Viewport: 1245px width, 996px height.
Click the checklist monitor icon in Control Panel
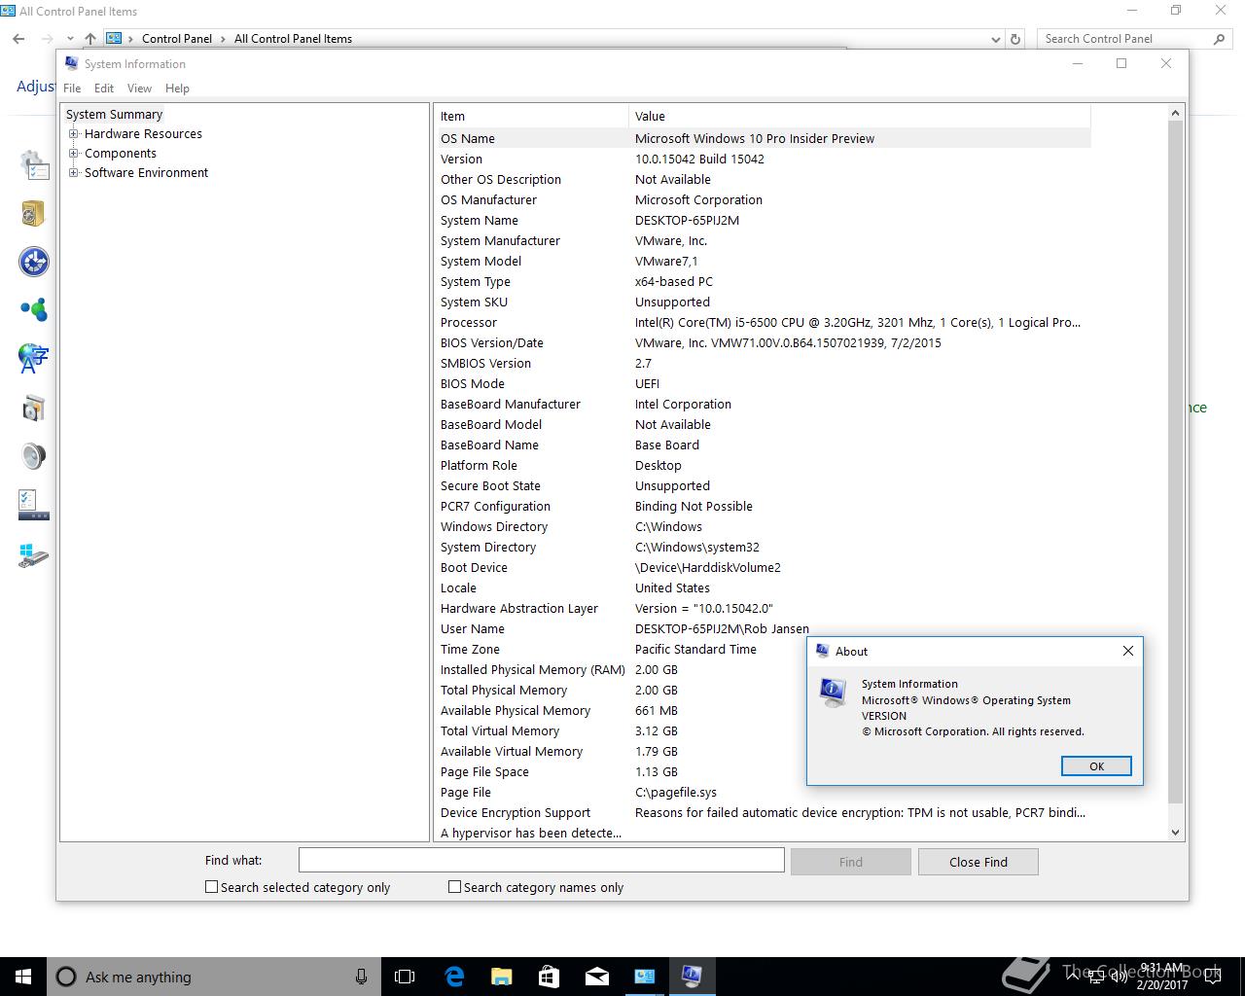coord(33,505)
